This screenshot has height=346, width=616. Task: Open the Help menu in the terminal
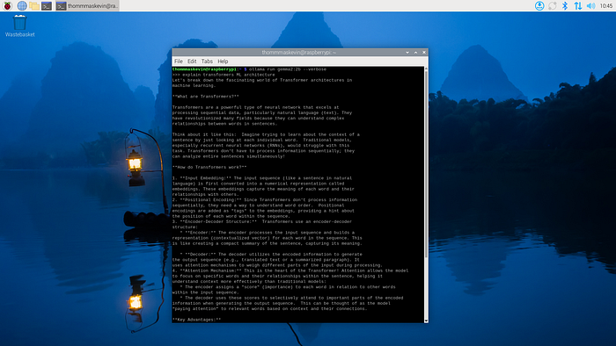tap(223, 61)
